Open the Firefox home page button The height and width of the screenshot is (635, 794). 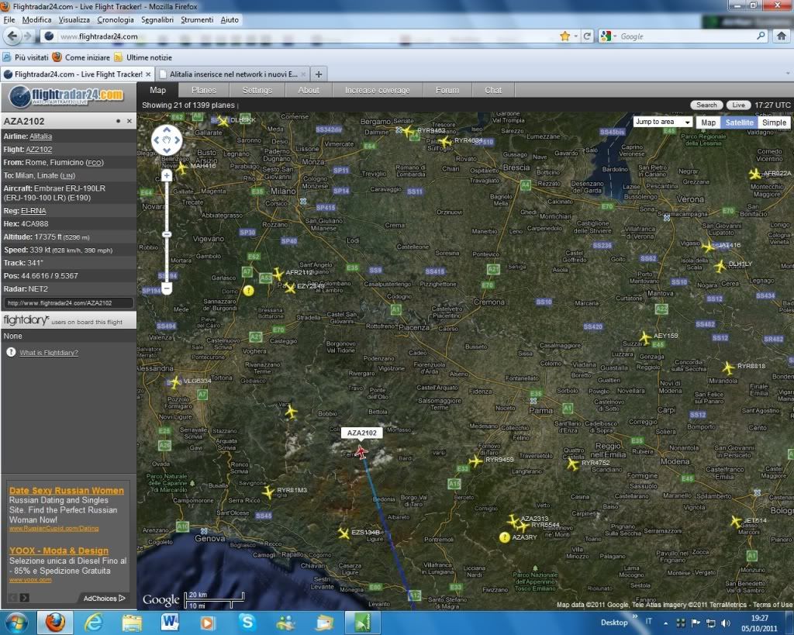pyautogui.click(x=782, y=36)
